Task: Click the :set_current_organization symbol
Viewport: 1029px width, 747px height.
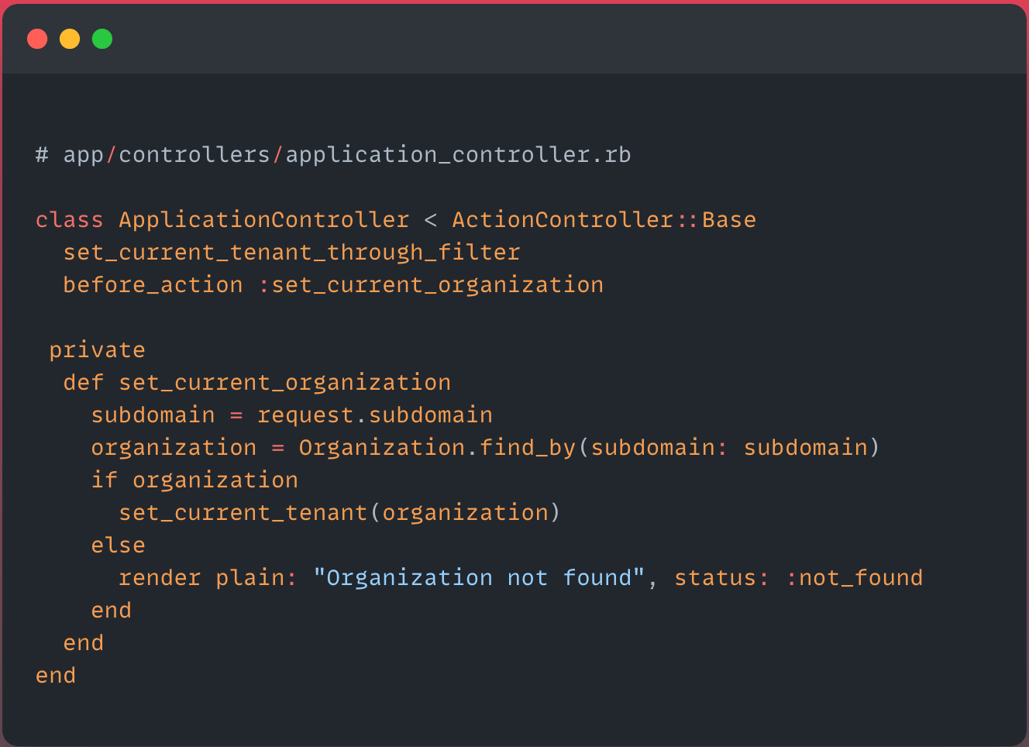Action: tap(431, 285)
